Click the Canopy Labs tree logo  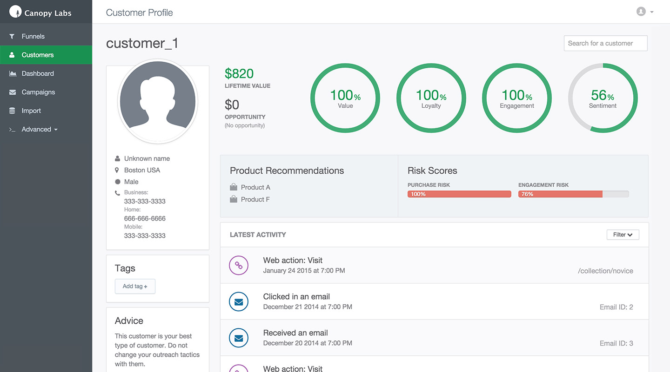[15, 12]
